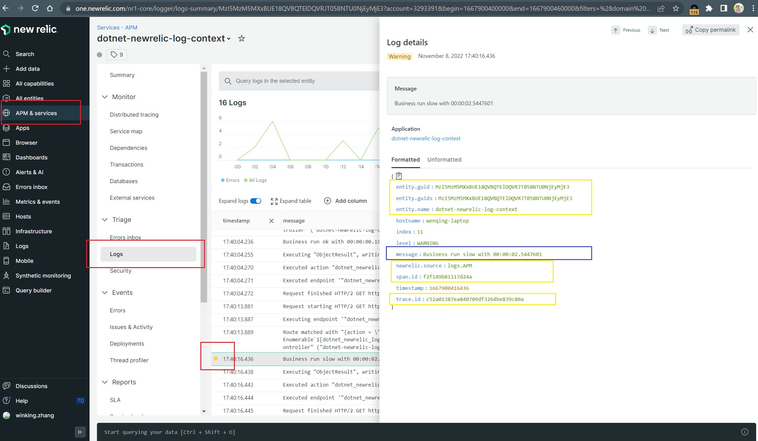Copy formatted log JSON clipboard icon
This screenshot has width=758, height=441.
coord(399,176)
